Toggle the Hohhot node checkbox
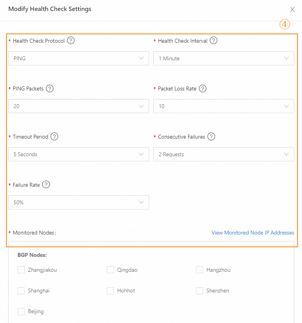The width and height of the screenshot is (302, 323). click(x=110, y=291)
